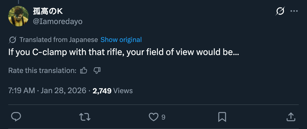
Task: Click the like count number 9
Action: pyautogui.click(x=163, y=117)
